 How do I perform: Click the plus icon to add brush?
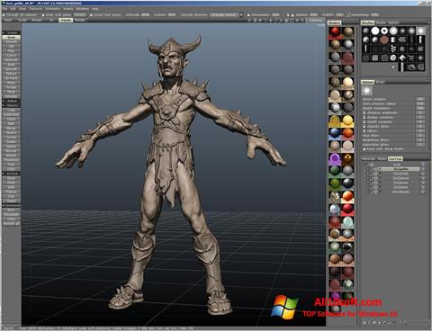393,67
